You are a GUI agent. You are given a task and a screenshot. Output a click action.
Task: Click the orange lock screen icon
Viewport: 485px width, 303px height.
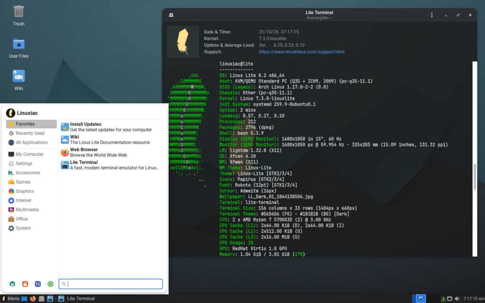25,284
